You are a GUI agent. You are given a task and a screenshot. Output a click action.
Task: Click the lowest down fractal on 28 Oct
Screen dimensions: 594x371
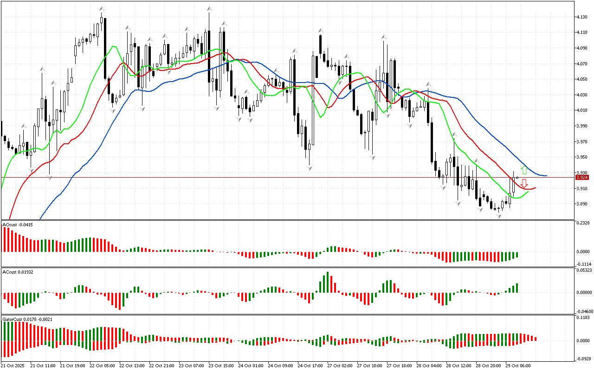(x=499, y=216)
